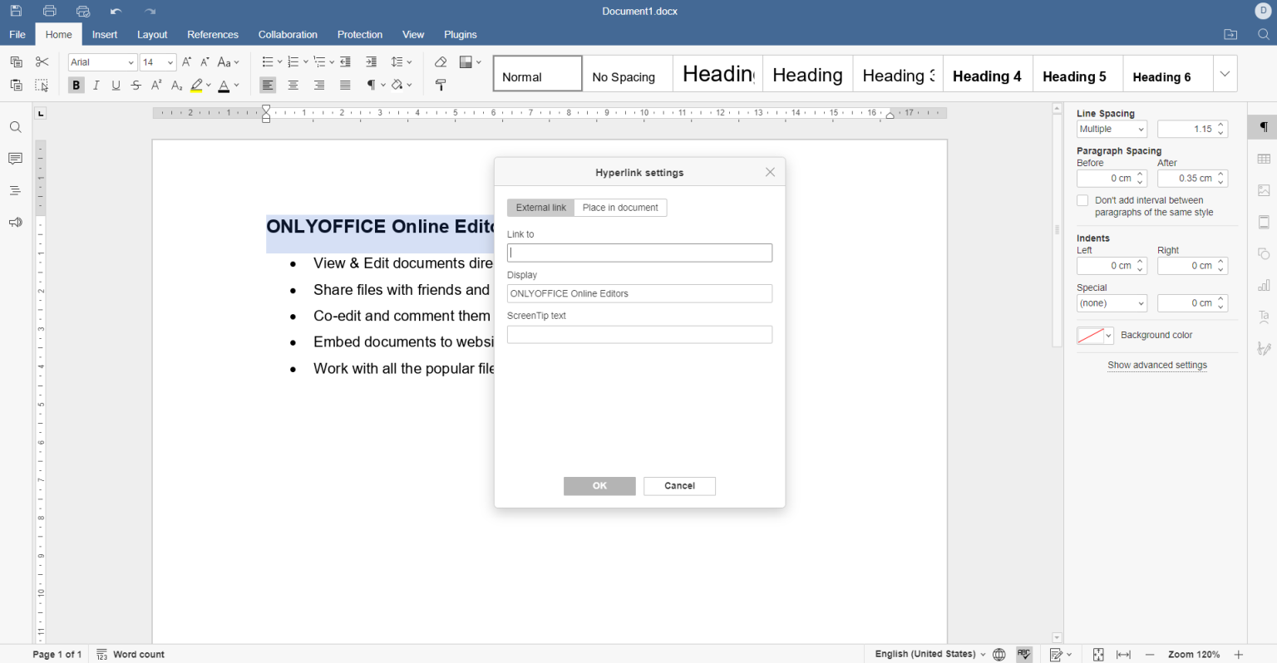Viewport: 1277px width, 663px height.
Task: Open the Table settings panel
Action: (x=1262, y=158)
